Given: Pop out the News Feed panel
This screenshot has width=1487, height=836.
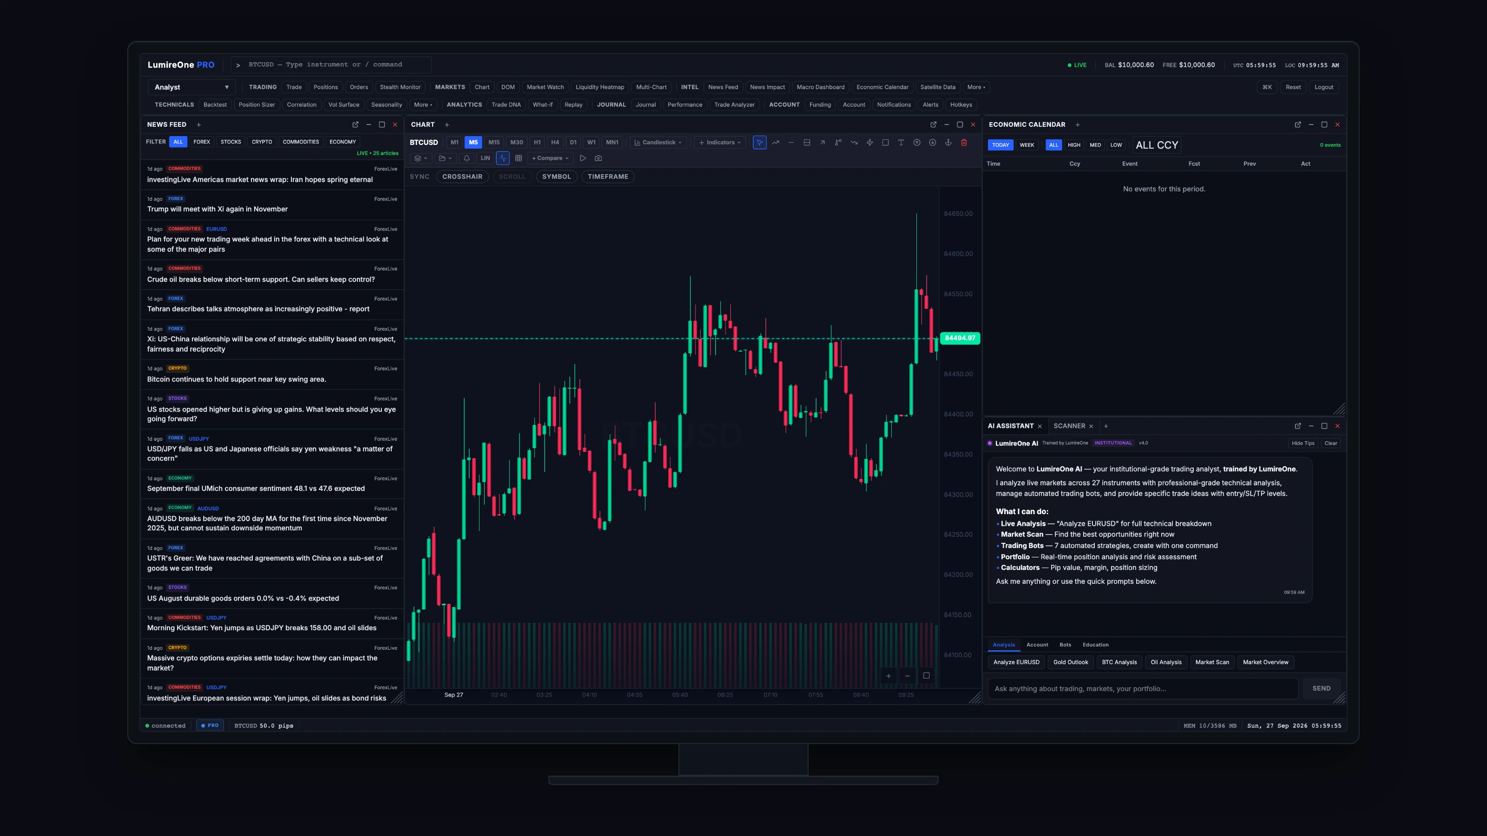Looking at the screenshot, I should click(355, 124).
